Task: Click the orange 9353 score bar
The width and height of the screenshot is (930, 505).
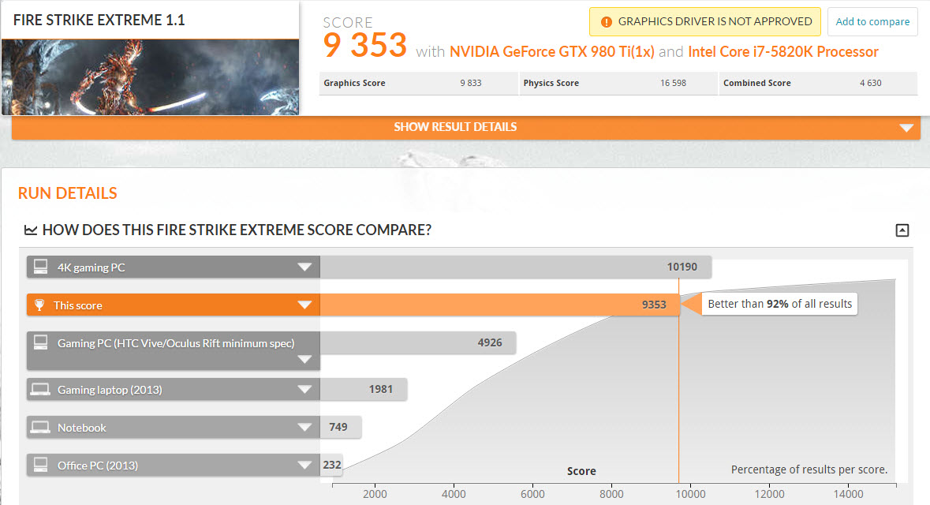Action: pos(499,305)
